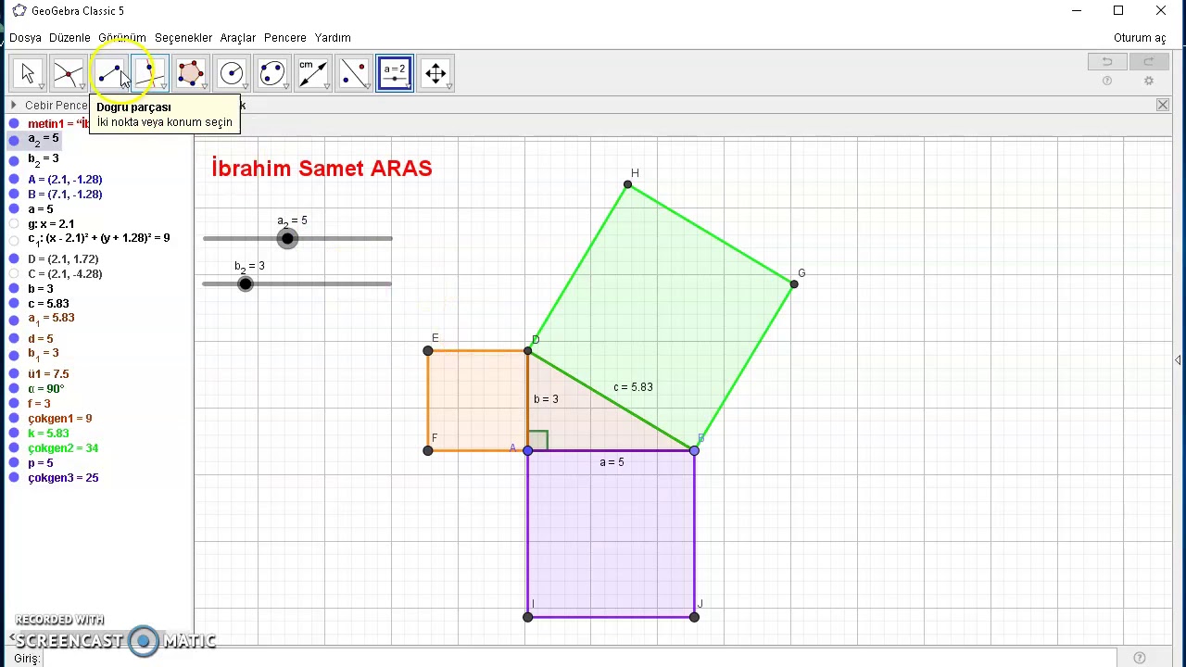This screenshot has width=1186, height=667.
Task: Toggle visibility of b₂ = 3
Action: click(x=14, y=159)
